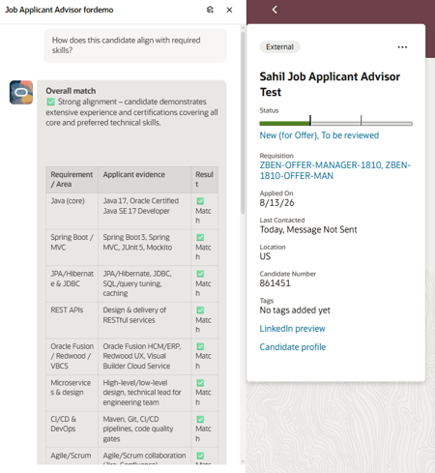435x473 pixels.
Task: Open the three-dots actions menu on candidate card
Action: point(402,47)
